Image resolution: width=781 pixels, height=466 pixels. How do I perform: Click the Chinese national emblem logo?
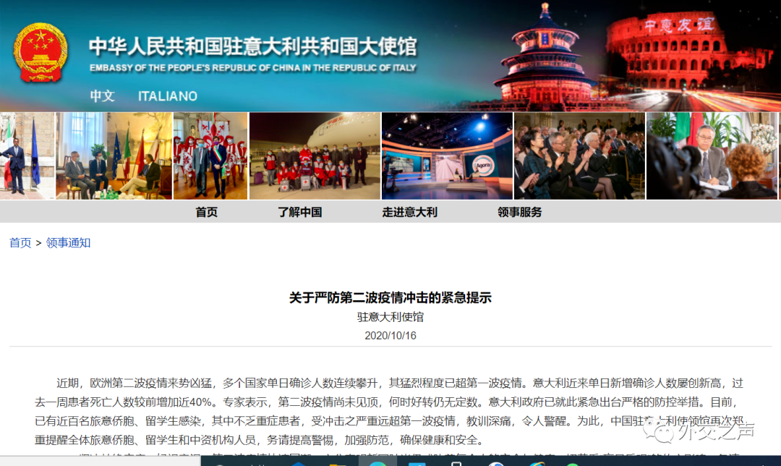[40, 53]
